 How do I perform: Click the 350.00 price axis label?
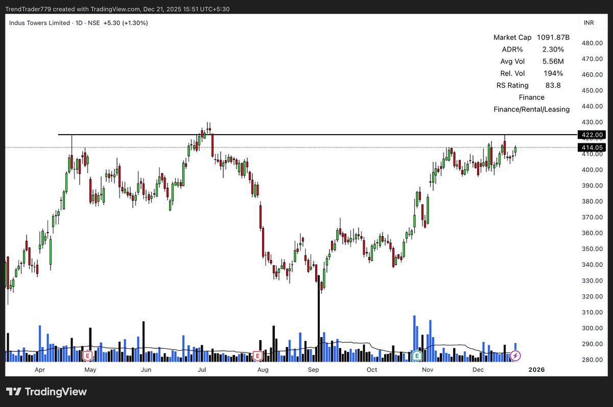click(x=592, y=248)
